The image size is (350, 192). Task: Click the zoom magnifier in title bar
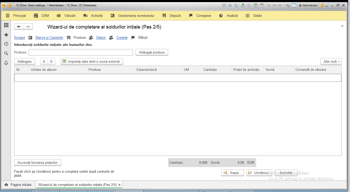pyautogui.click(x=288, y=5)
